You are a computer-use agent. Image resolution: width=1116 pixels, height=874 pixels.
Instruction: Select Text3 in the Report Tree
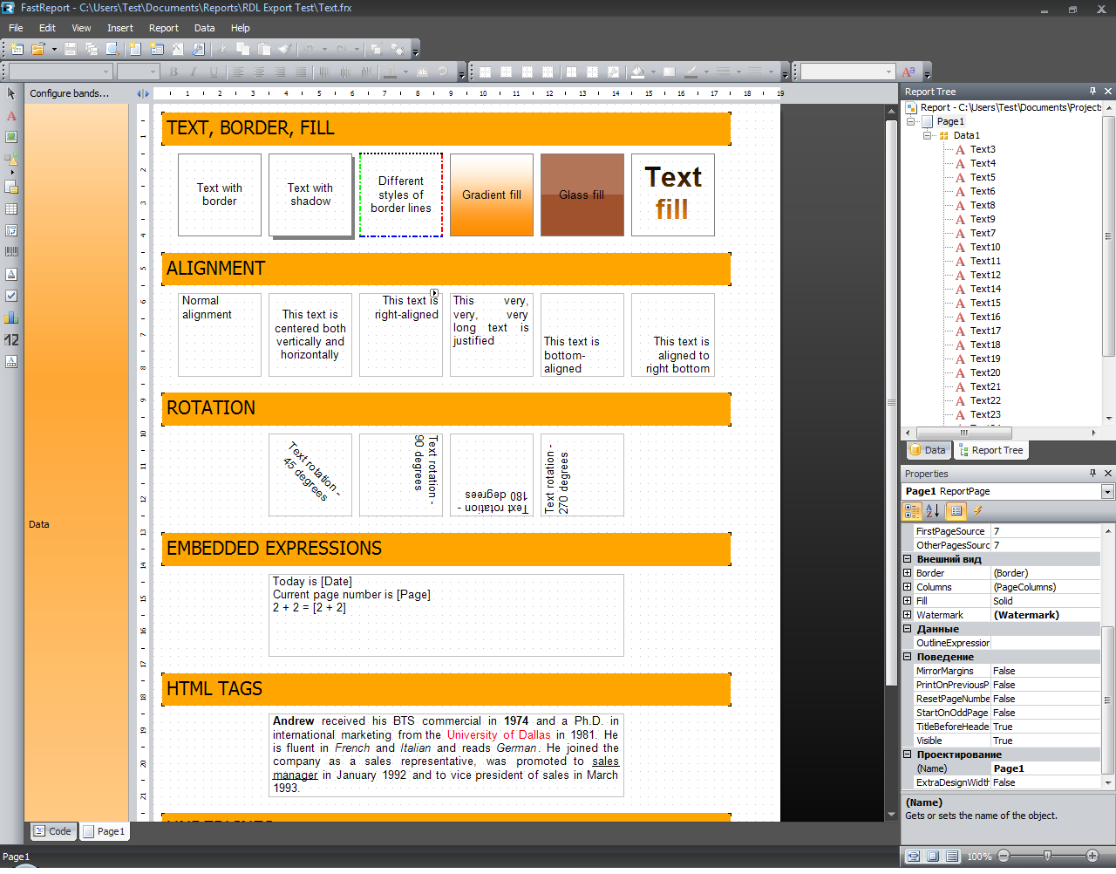click(x=983, y=149)
